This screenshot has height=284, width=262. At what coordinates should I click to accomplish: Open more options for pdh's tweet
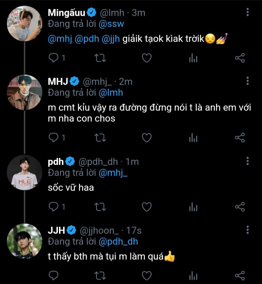[247, 161]
